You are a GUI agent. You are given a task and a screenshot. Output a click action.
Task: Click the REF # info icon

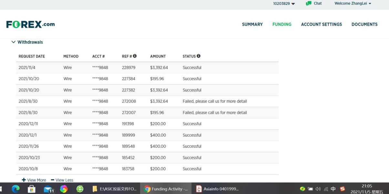[135, 56]
